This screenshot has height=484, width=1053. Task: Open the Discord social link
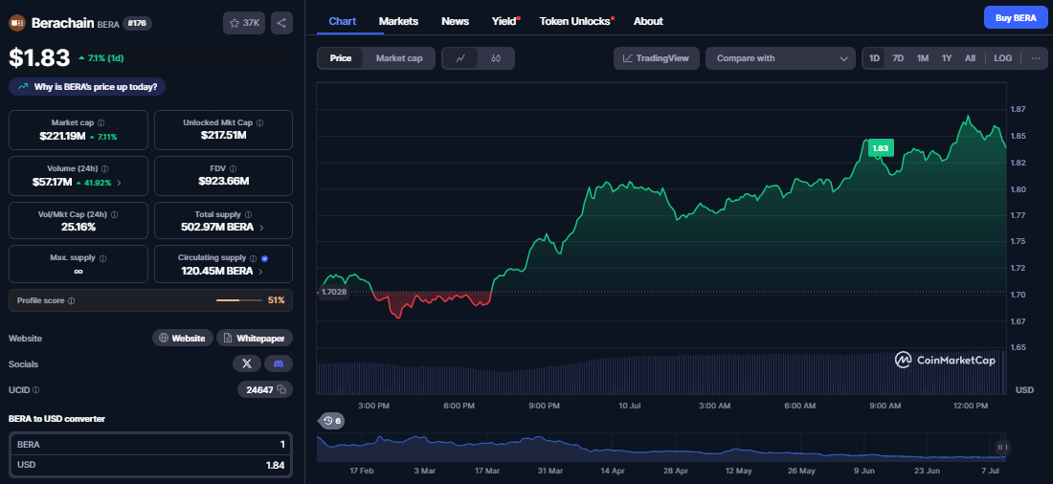279,363
